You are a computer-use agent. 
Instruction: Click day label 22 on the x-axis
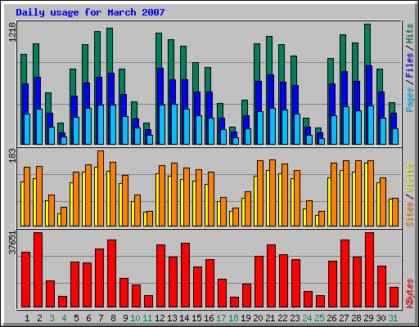click(x=282, y=318)
